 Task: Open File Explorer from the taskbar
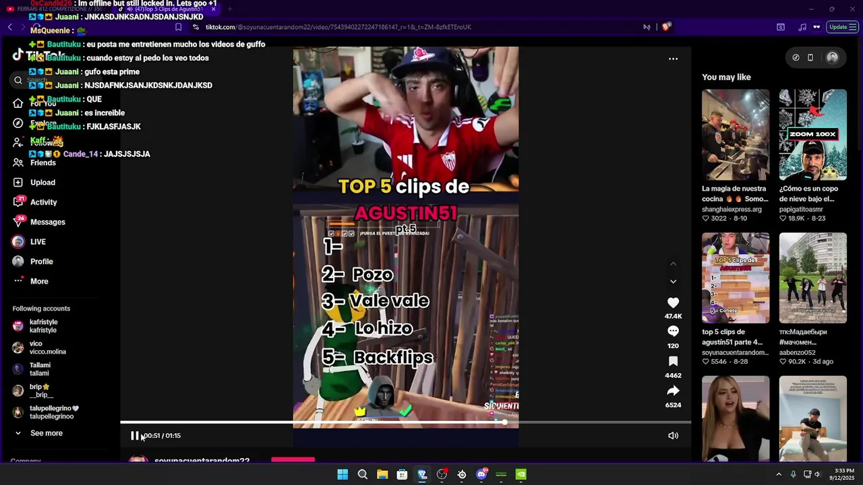382,474
